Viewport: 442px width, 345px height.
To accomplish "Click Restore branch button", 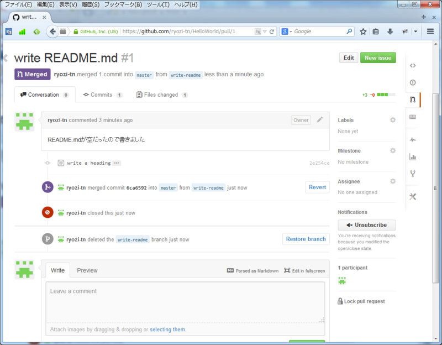I will (x=306, y=239).
